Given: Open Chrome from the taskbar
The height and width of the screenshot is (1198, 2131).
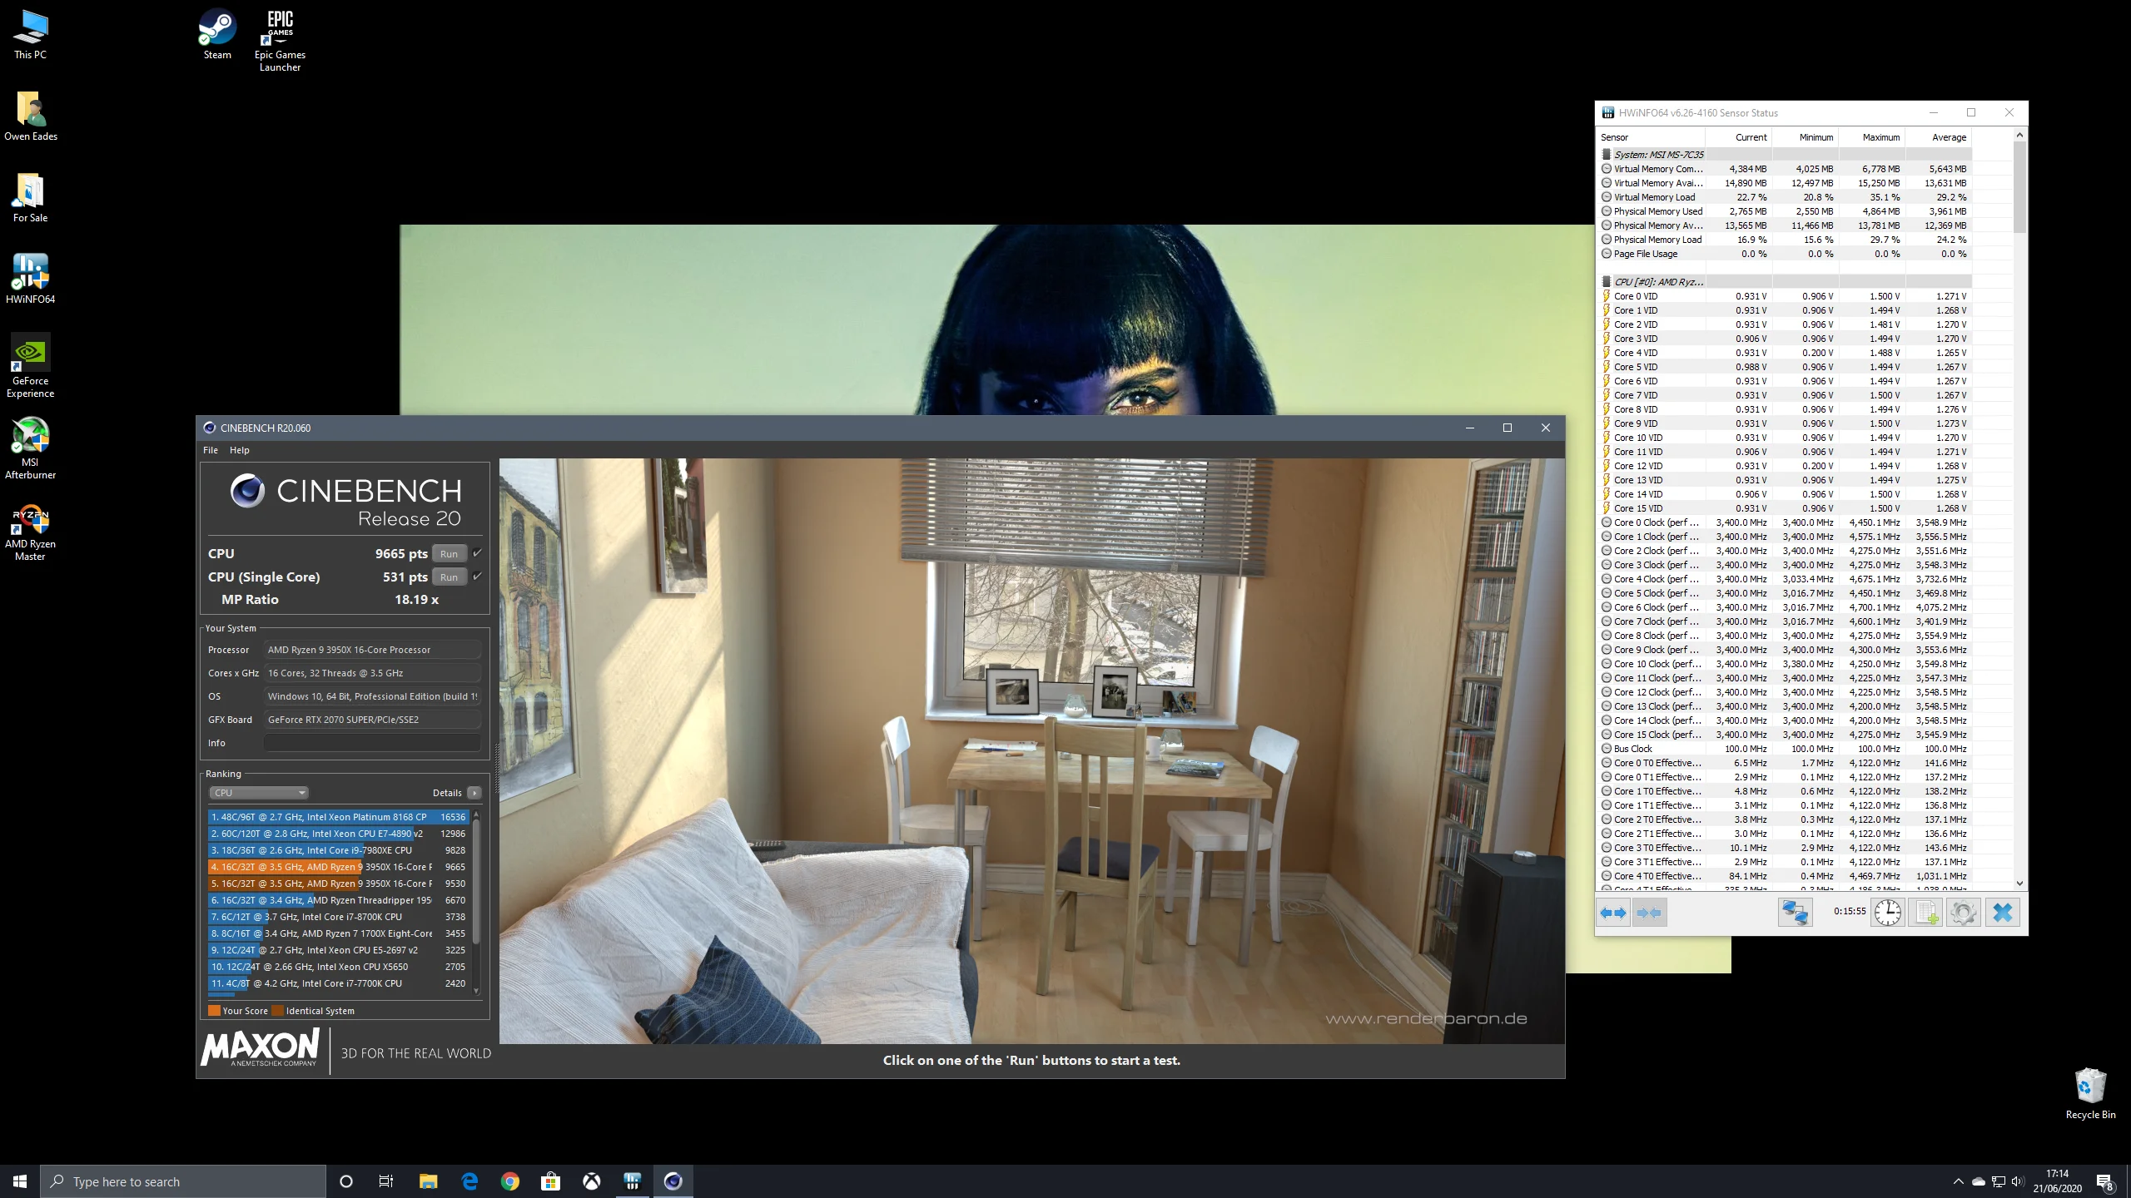Looking at the screenshot, I should [x=510, y=1181].
